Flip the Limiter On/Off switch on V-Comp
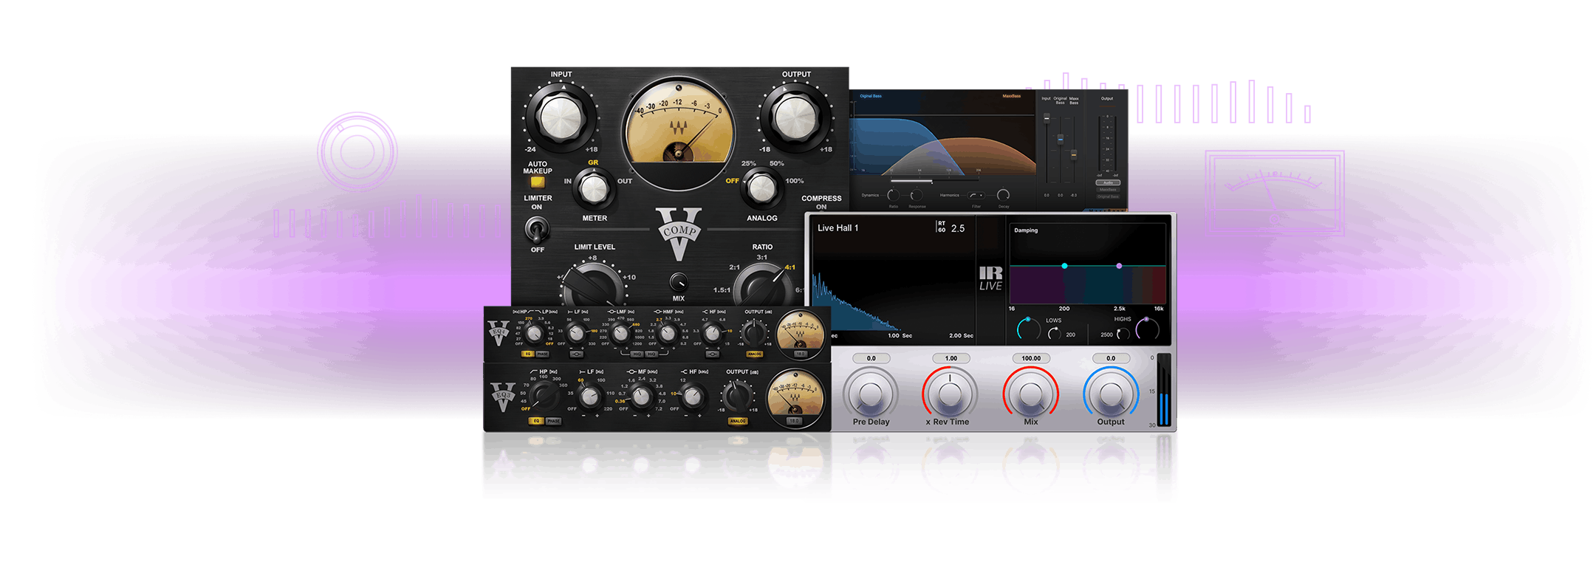 tap(536, 230)
